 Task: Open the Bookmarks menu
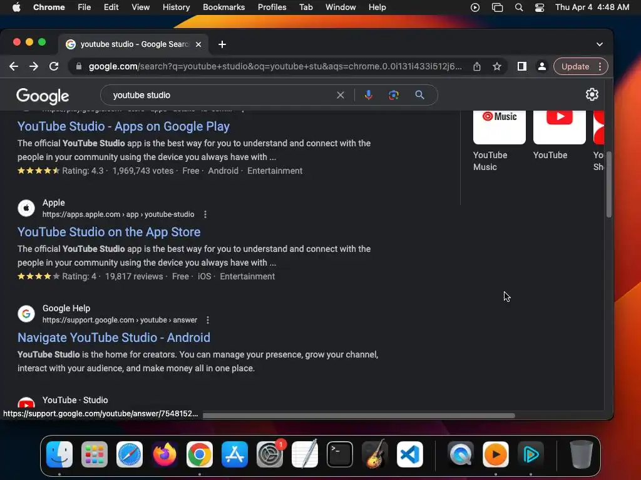223,7
